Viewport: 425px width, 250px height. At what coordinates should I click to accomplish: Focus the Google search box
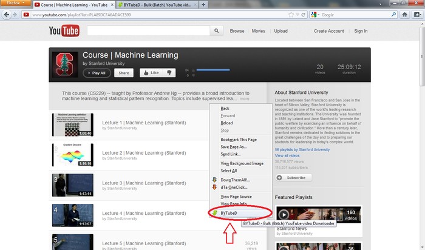pos(355,15)
